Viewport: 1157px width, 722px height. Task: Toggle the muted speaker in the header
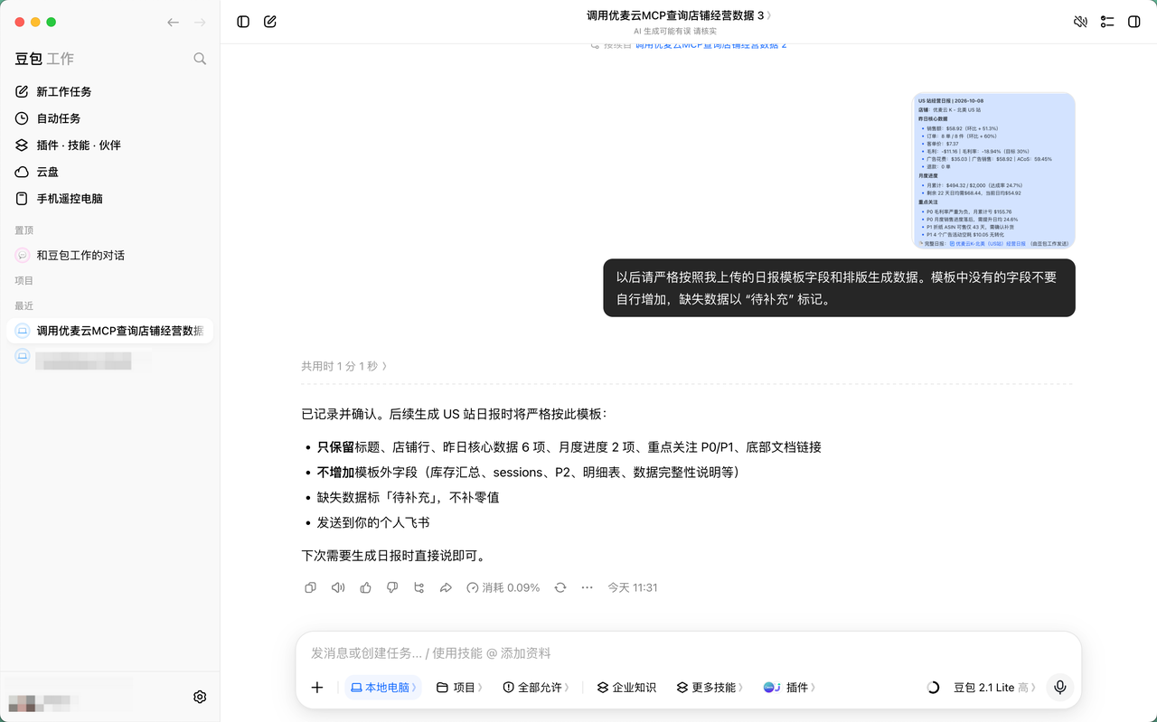1080,22
